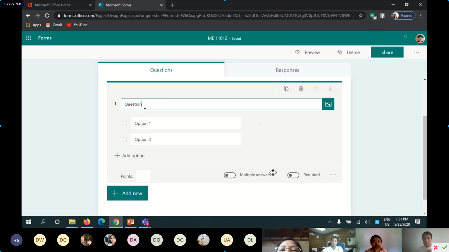
Task: Open the notification center icon
Action: [x=417, y=222]
